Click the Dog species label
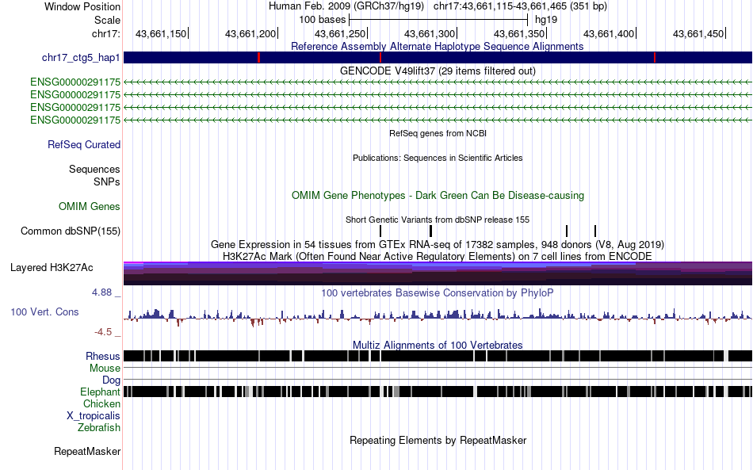This screenshot has height=470, width=753. point(111,380)
